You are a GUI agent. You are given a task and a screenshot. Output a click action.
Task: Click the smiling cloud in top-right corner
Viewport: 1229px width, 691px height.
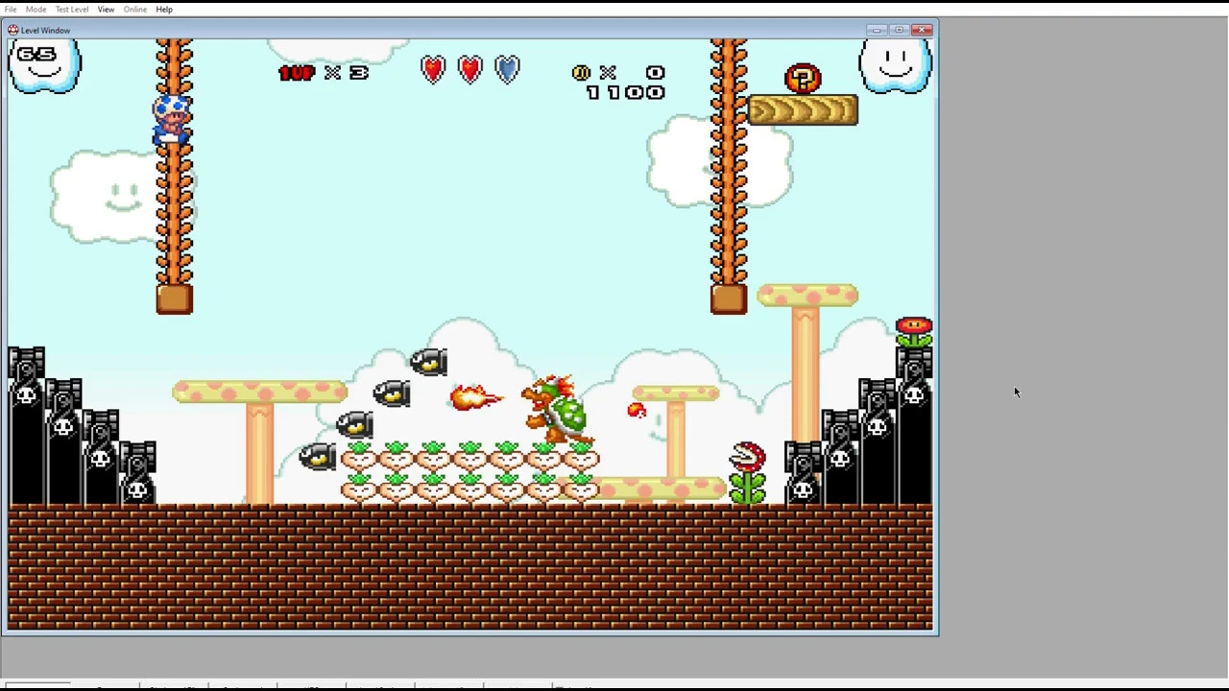tap(895, 65)
